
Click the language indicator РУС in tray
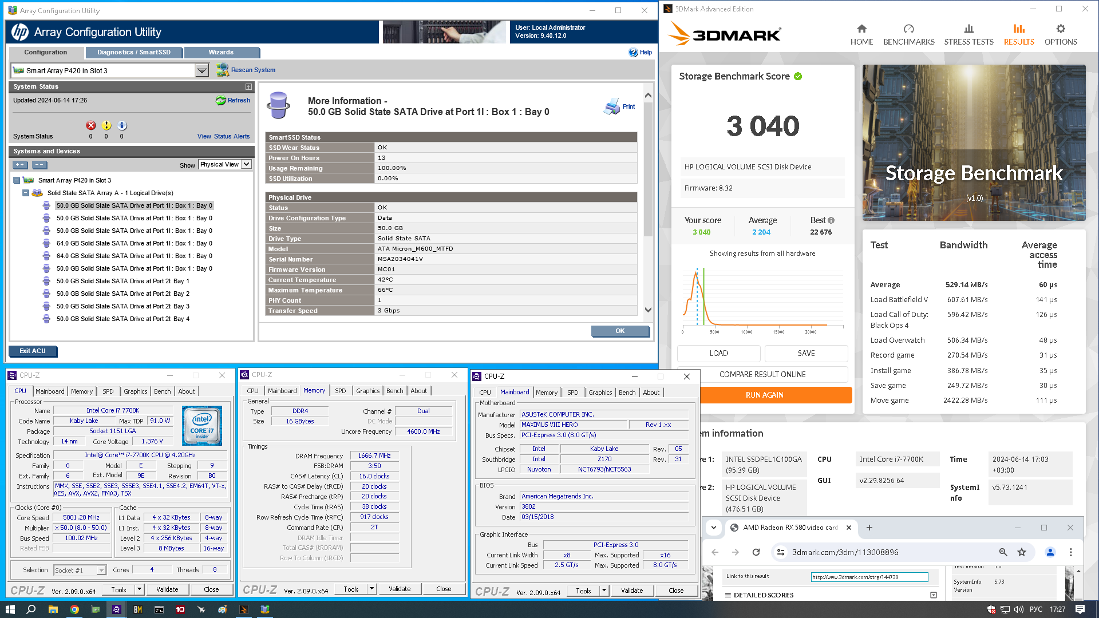point(1035,609)
